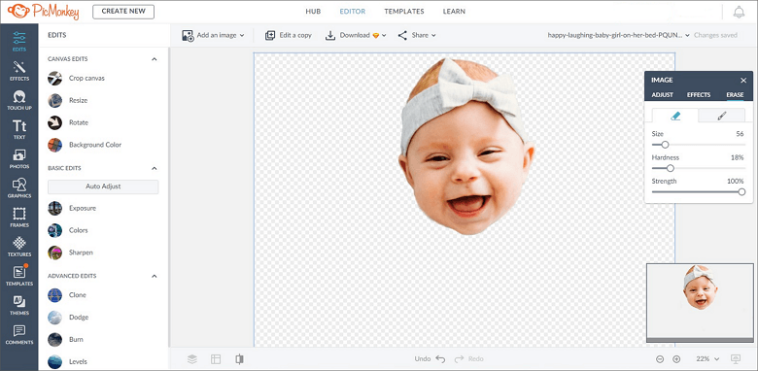Click the Create New button
Image resolution: width=758 pixels, height=371 pixels.
pos(123,12)
